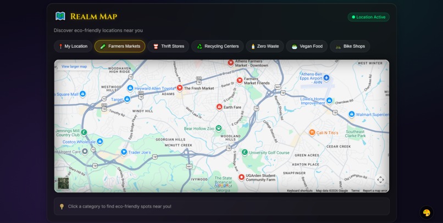This screenshot has width=443, height=223.
Task: Click the Square Mall shopping marker
Action: 82,94
